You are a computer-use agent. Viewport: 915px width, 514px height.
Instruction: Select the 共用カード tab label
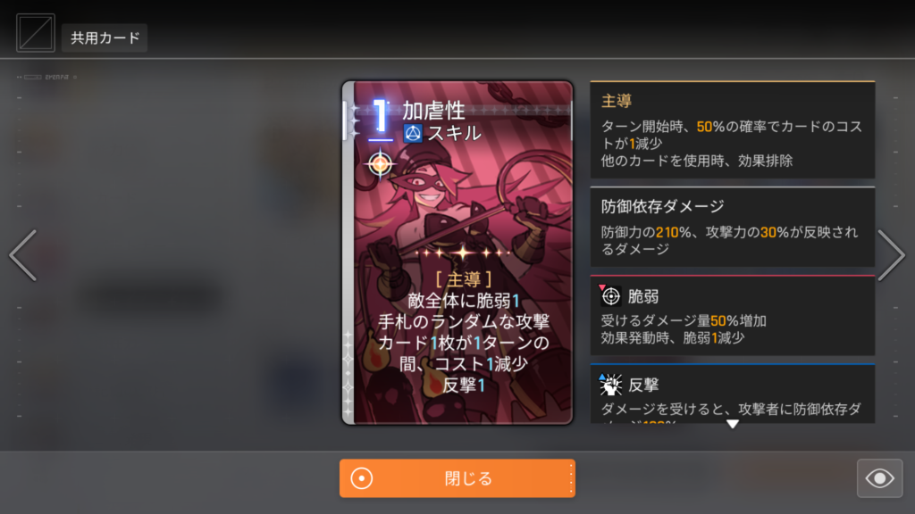[105, 37]
